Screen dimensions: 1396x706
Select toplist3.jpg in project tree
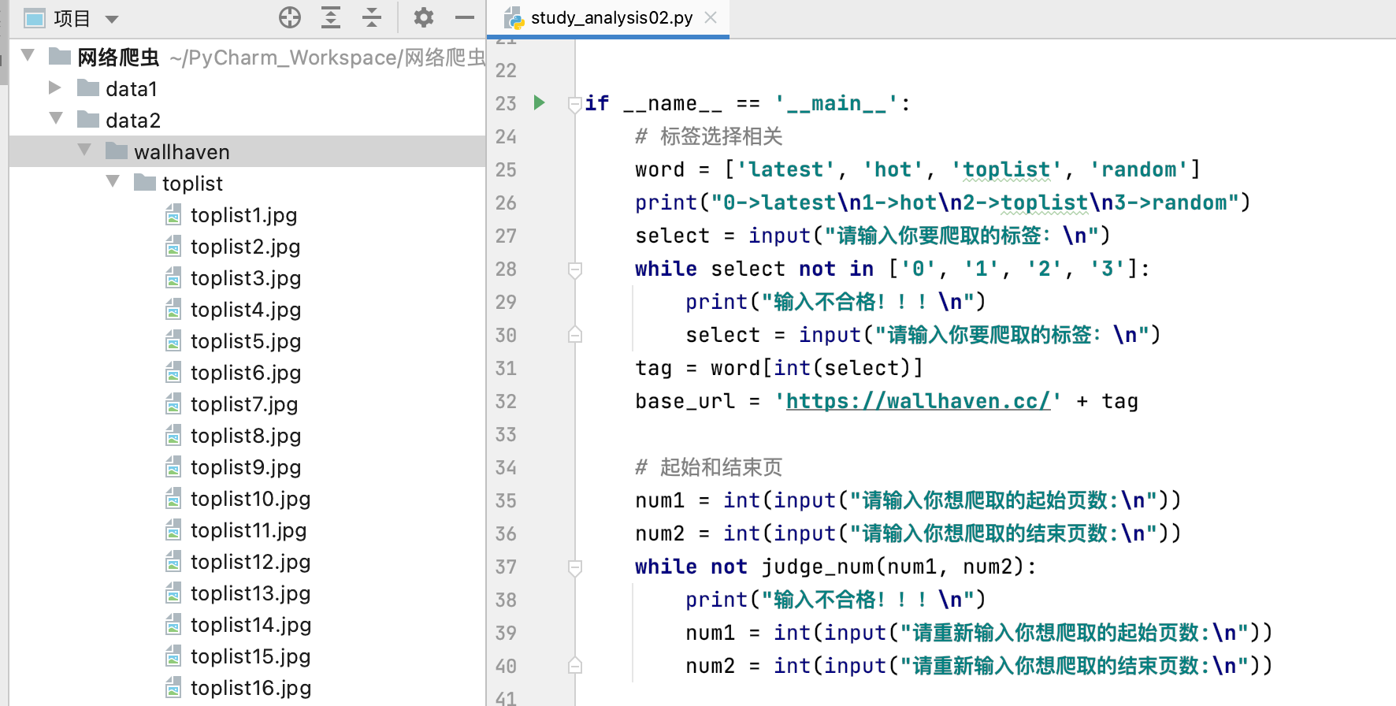[x=246, y=278]
